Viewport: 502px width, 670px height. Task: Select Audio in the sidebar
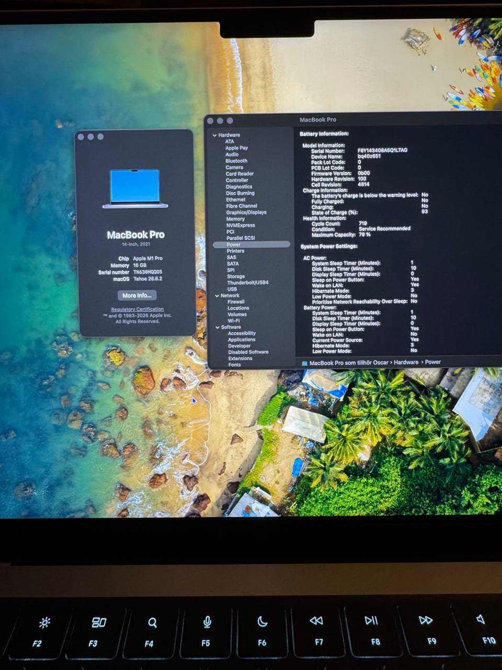tap(232, 154)
